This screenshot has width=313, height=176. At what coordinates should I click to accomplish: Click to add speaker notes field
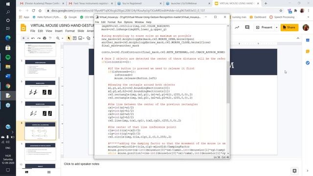[82, 164]
